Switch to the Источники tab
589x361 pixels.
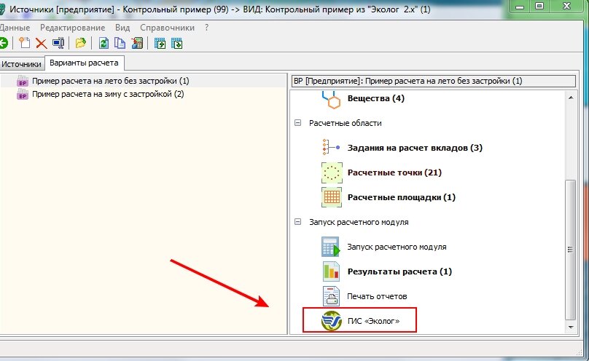click(21, 64)
